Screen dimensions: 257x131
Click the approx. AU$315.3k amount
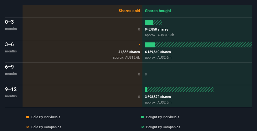coord(159,35)
